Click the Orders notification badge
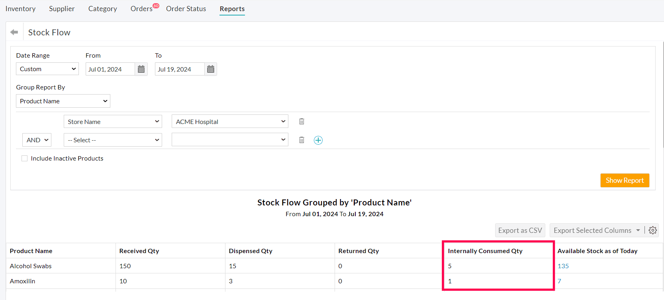The height and width of the screenshot is (300, 664). click(156, 6)
